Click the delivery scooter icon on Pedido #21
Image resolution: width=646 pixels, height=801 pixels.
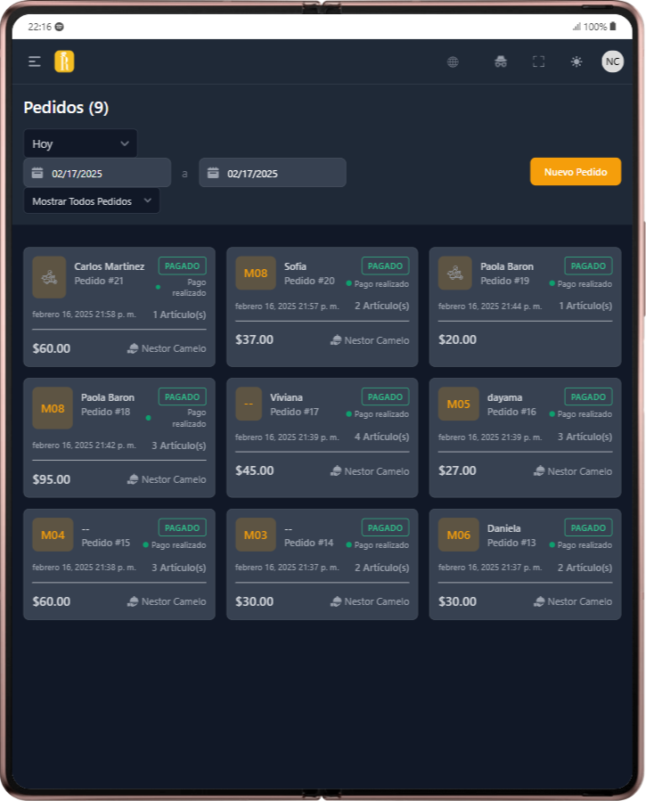click(x=49, y=277)
